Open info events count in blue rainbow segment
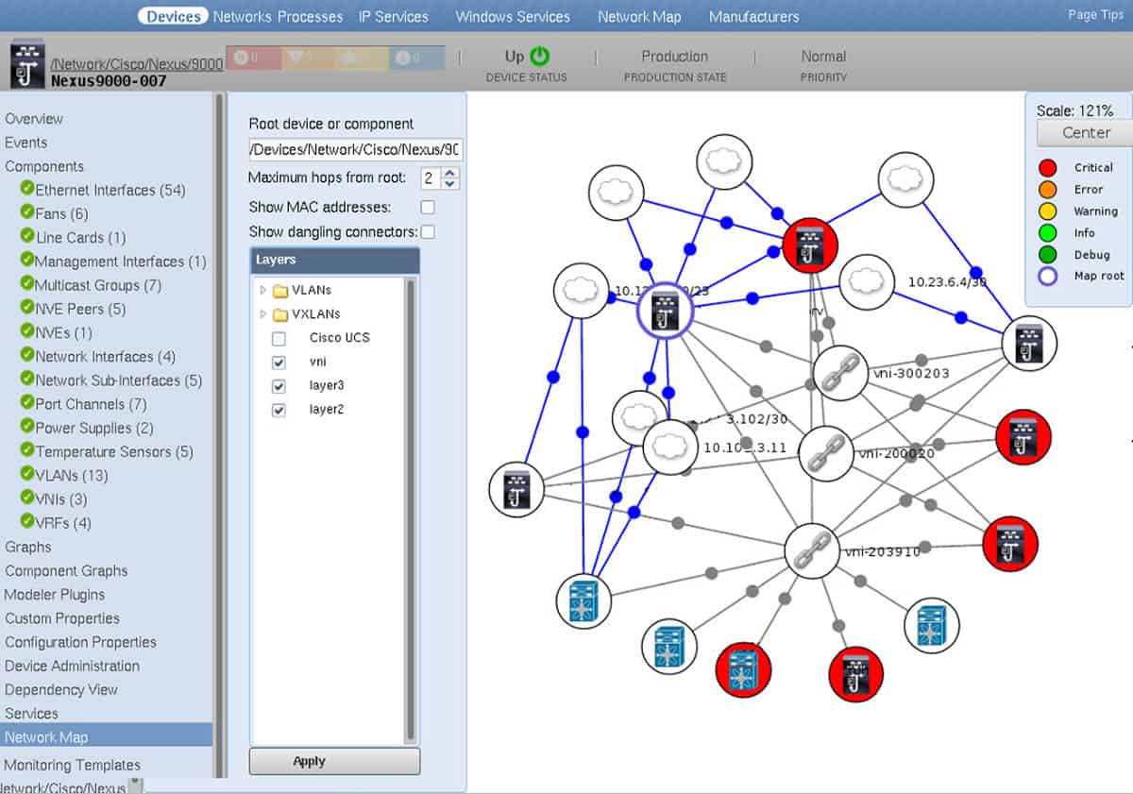The width and height of the screenshot is (1133, 794). [x=416, y=59]
